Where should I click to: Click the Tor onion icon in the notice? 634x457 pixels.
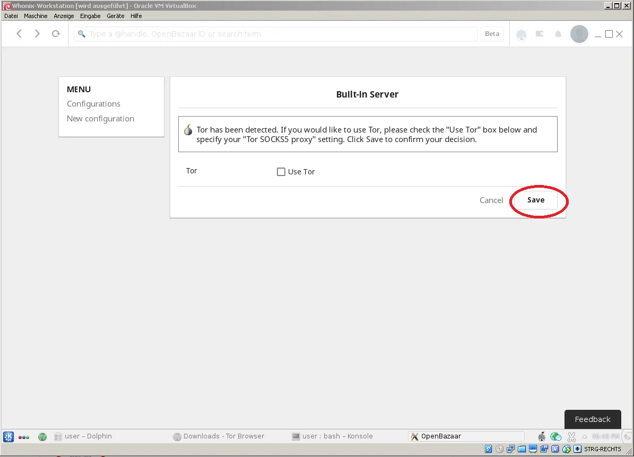pos(188,130)
